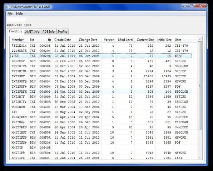
Task: Open the Help menu
Action: coord(19,14)
